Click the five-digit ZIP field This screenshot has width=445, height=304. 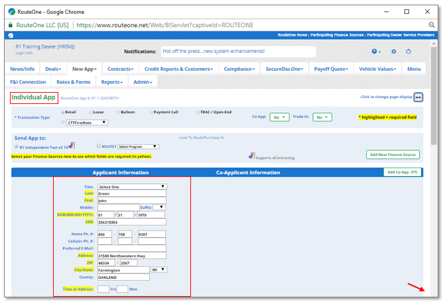point(106,263)
